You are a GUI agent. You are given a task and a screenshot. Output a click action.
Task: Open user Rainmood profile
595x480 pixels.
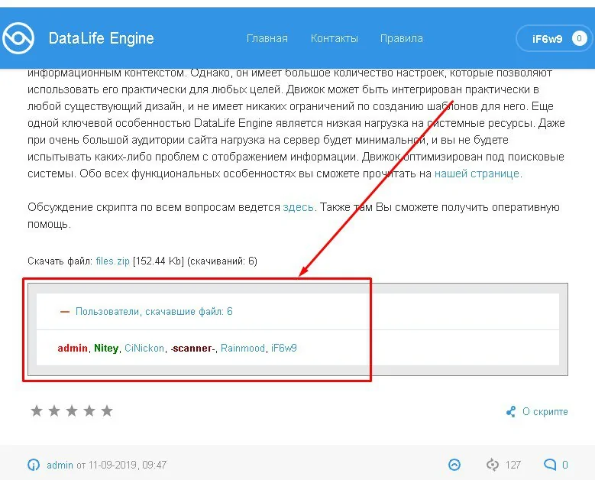pyautogui.click(x=243, y=349)
